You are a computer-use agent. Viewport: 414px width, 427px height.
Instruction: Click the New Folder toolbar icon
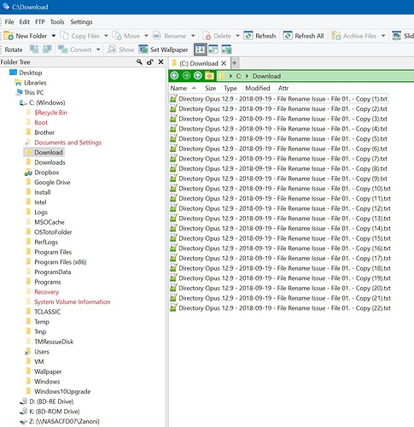(x=9, y=36)
